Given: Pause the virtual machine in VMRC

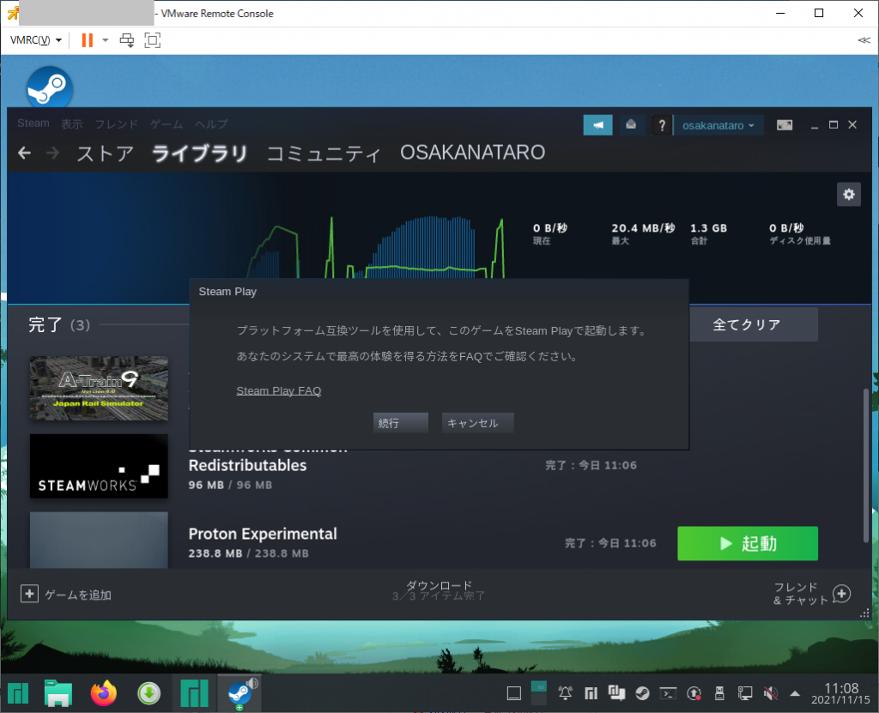Looking at the screenshot, I should tap(87, 39).
